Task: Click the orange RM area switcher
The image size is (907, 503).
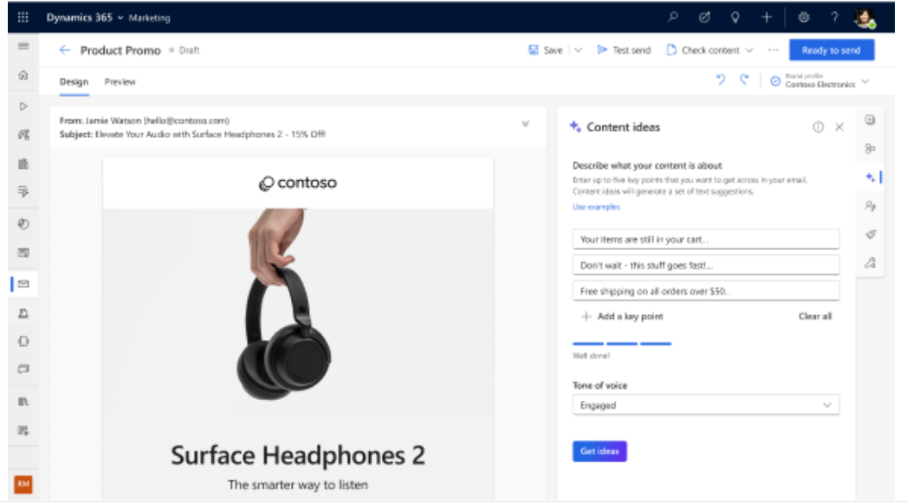Action: pos(23,484)
